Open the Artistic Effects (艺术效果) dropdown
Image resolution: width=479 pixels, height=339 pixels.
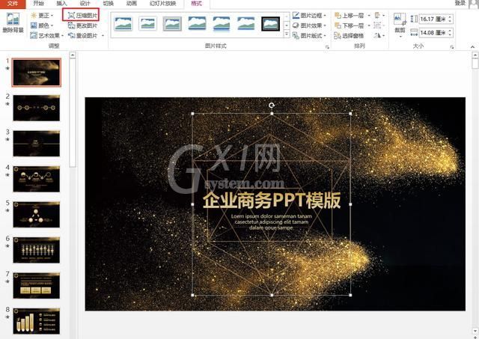click(46, 35)
